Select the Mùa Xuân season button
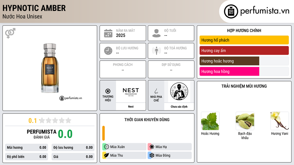Image resolution: width=294 pixels, height=165 pixels. click(124, 147)
